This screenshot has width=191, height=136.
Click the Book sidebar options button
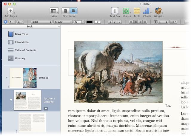pos(59,27)
